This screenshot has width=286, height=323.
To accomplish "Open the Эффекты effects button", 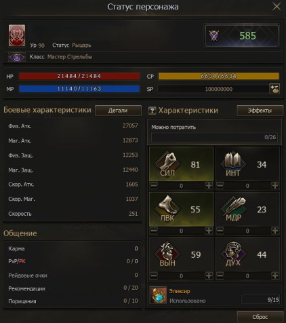I will tap(260, 111).
